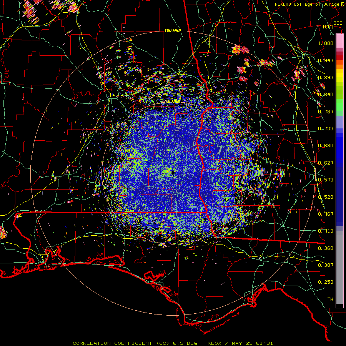Pick the light pink segment of the color bar
This screenshot has height=346, width=346.
(339, 41)
